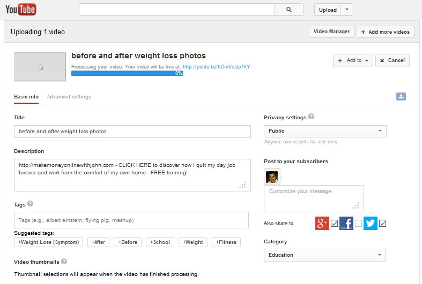Open the Add to dropdown
This screenshot has width=422, height=284.
coord(353,60)
